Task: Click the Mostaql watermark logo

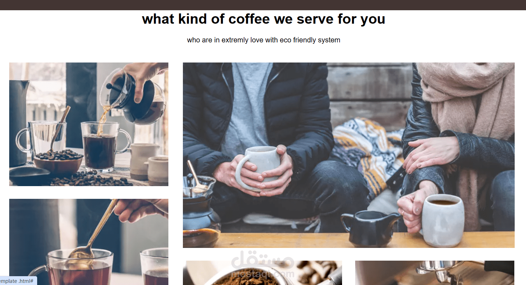Action: pyautogui.click(x=262, y=265)
